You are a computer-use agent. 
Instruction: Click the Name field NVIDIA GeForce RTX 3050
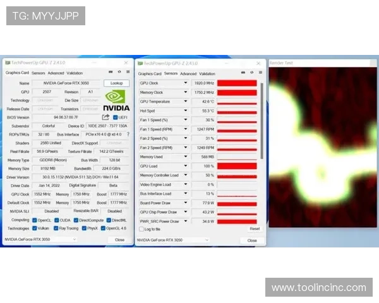coord(66,83)
